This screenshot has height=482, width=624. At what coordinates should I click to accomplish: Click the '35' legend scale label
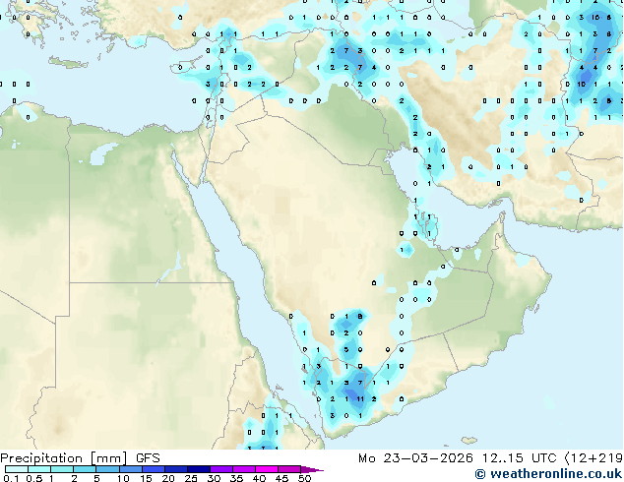[236, 478]
